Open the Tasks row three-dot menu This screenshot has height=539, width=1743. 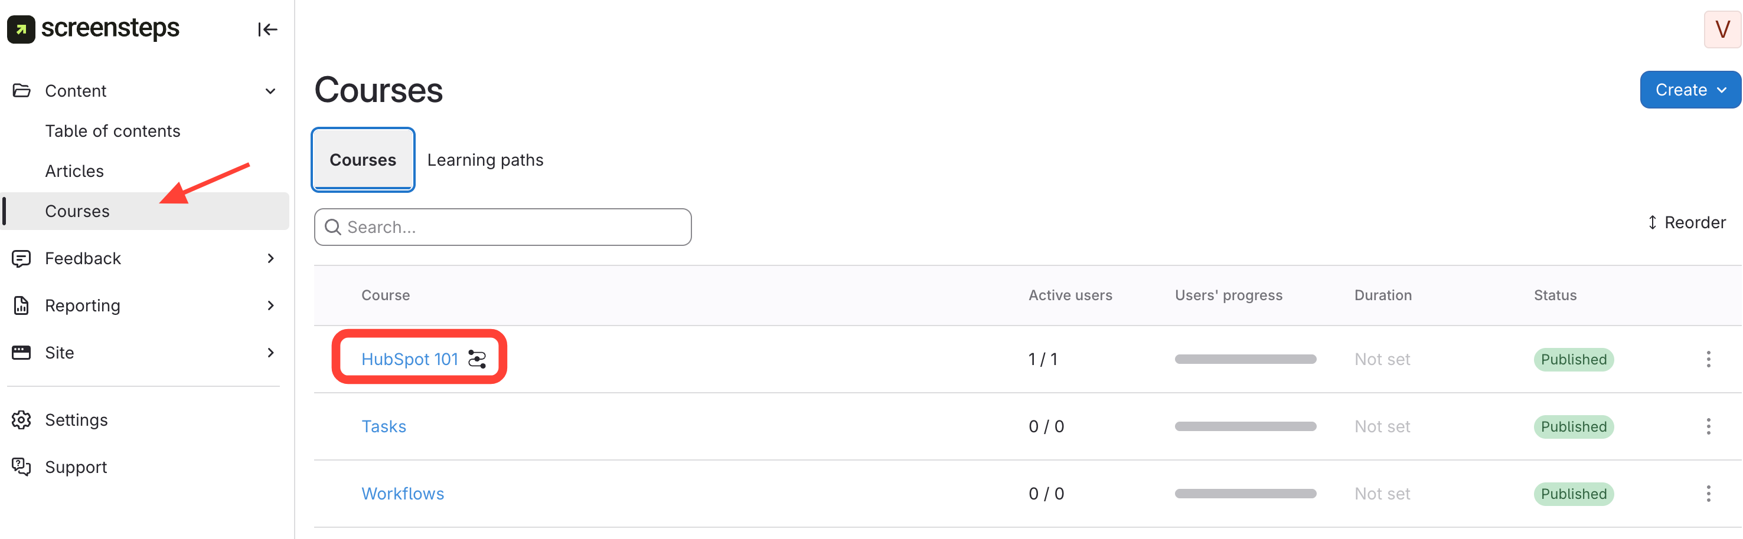pyautogui.click(x=1708, y=426)
